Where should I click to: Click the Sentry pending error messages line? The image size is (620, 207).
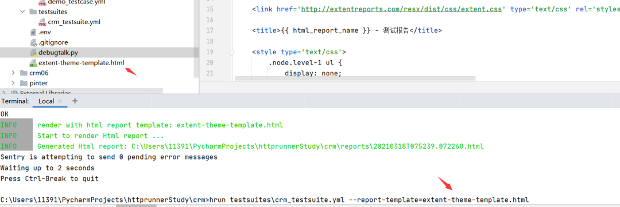[108, 157]
